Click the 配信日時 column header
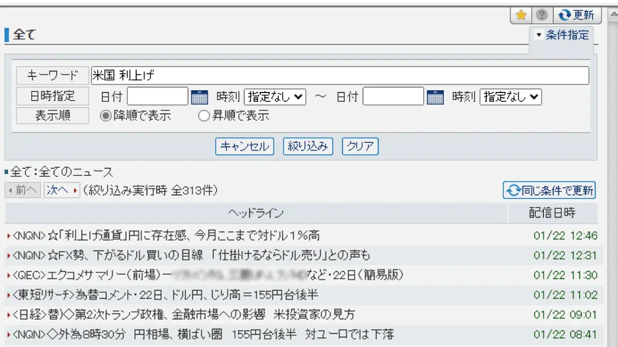The image size is (618, 347). (x=552, y=213)
